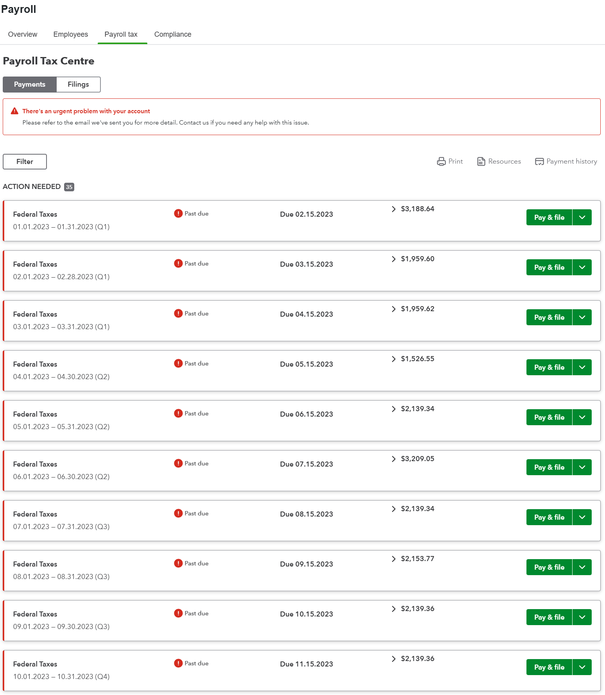Click Past due icon for Due 11.15.2023 row

click(178, 663)
